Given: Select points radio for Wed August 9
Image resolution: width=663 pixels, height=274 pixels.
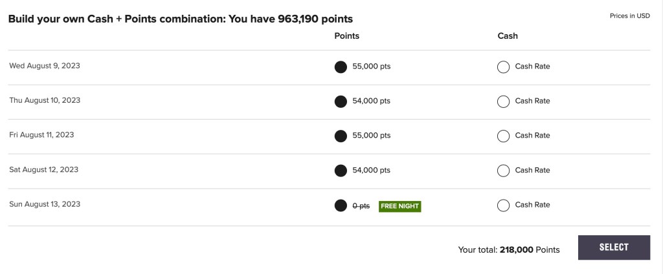Looking at the screenshot, I should point(341,67).
